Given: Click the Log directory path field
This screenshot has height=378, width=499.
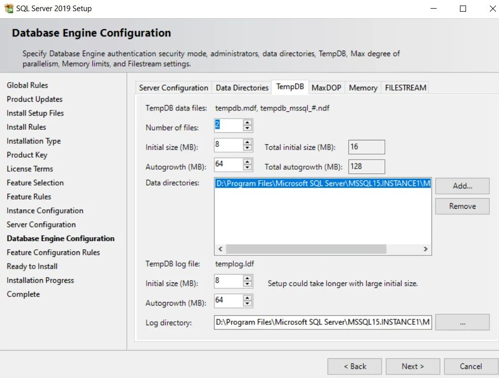Looking at the screenshot, I should [323, 322].
